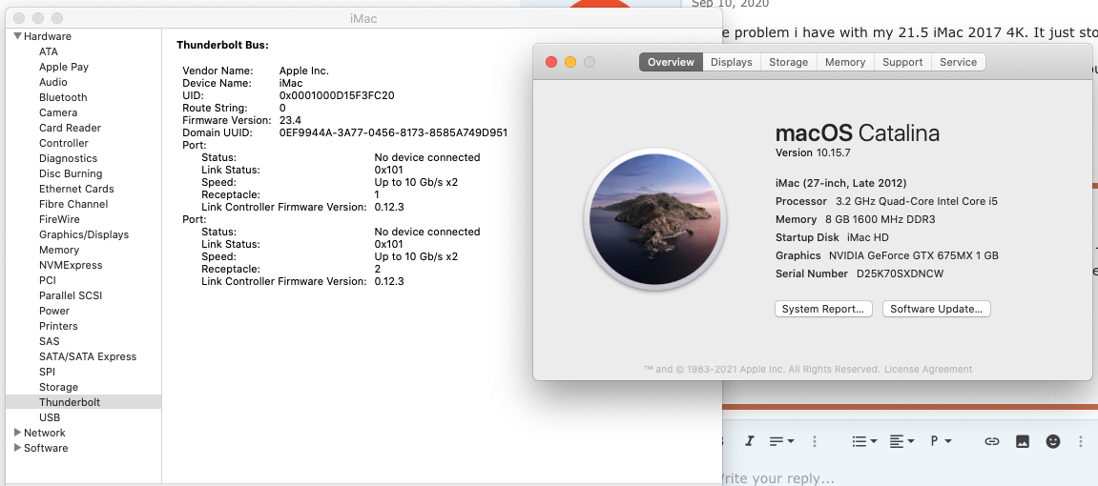Click the Firmware Version value 23.4
The height and width of the screenshot is (486, 1098).
(290, 120)
